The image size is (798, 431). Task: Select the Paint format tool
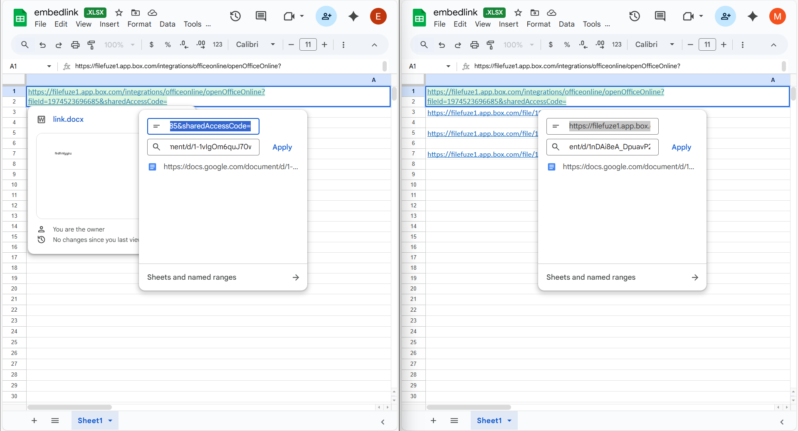click(x=91, y=44)
